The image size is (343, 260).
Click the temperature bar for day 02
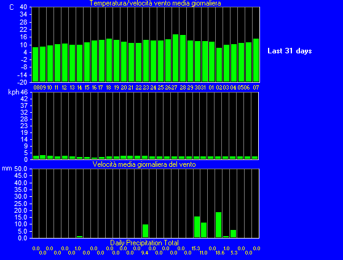tap(219, 65)
